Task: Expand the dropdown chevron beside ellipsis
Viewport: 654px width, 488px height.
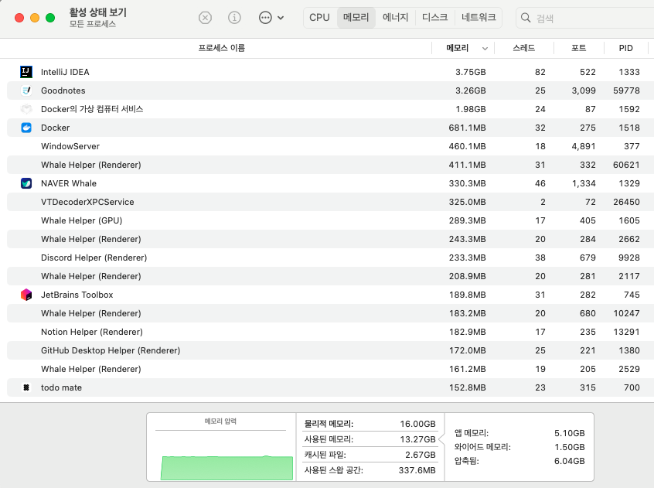Action: click(281, 18)
